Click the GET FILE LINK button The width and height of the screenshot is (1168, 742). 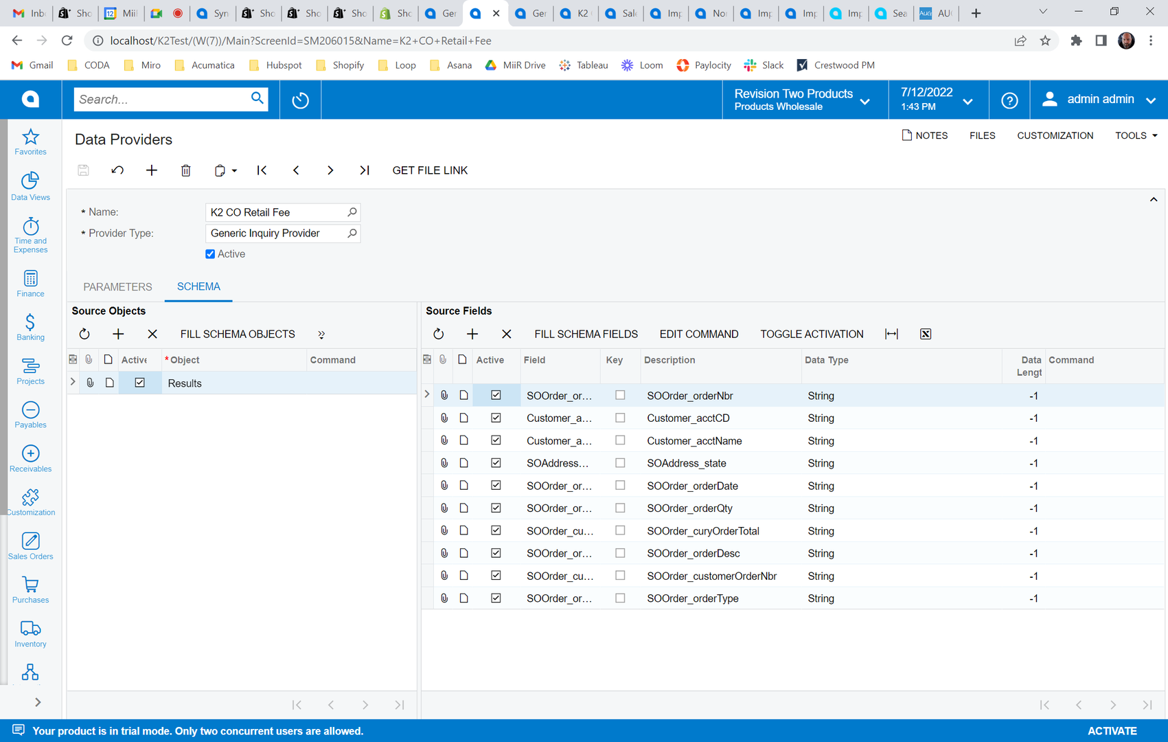coord(430,170)
